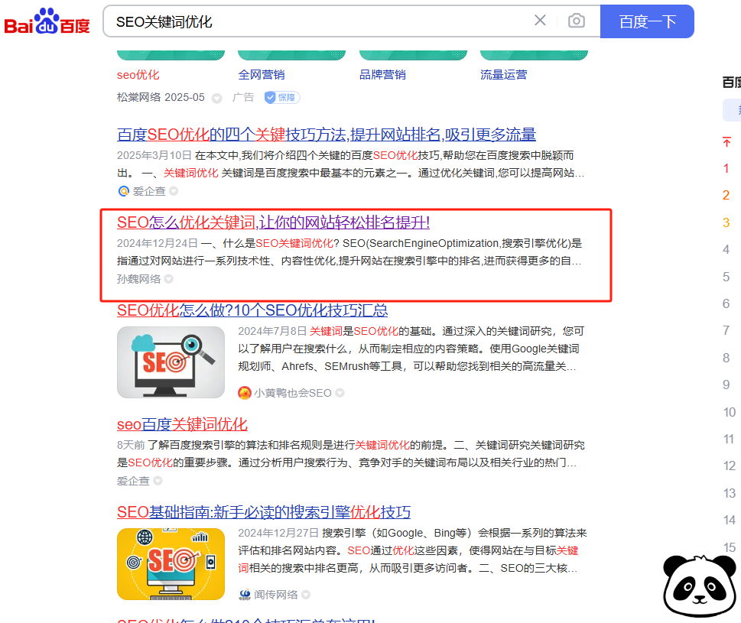Screen dimensions: 741x623
Task: Open the result SEO怎么优化关键词,让你的网站轻松排名提升!
Action: [273, 222]
